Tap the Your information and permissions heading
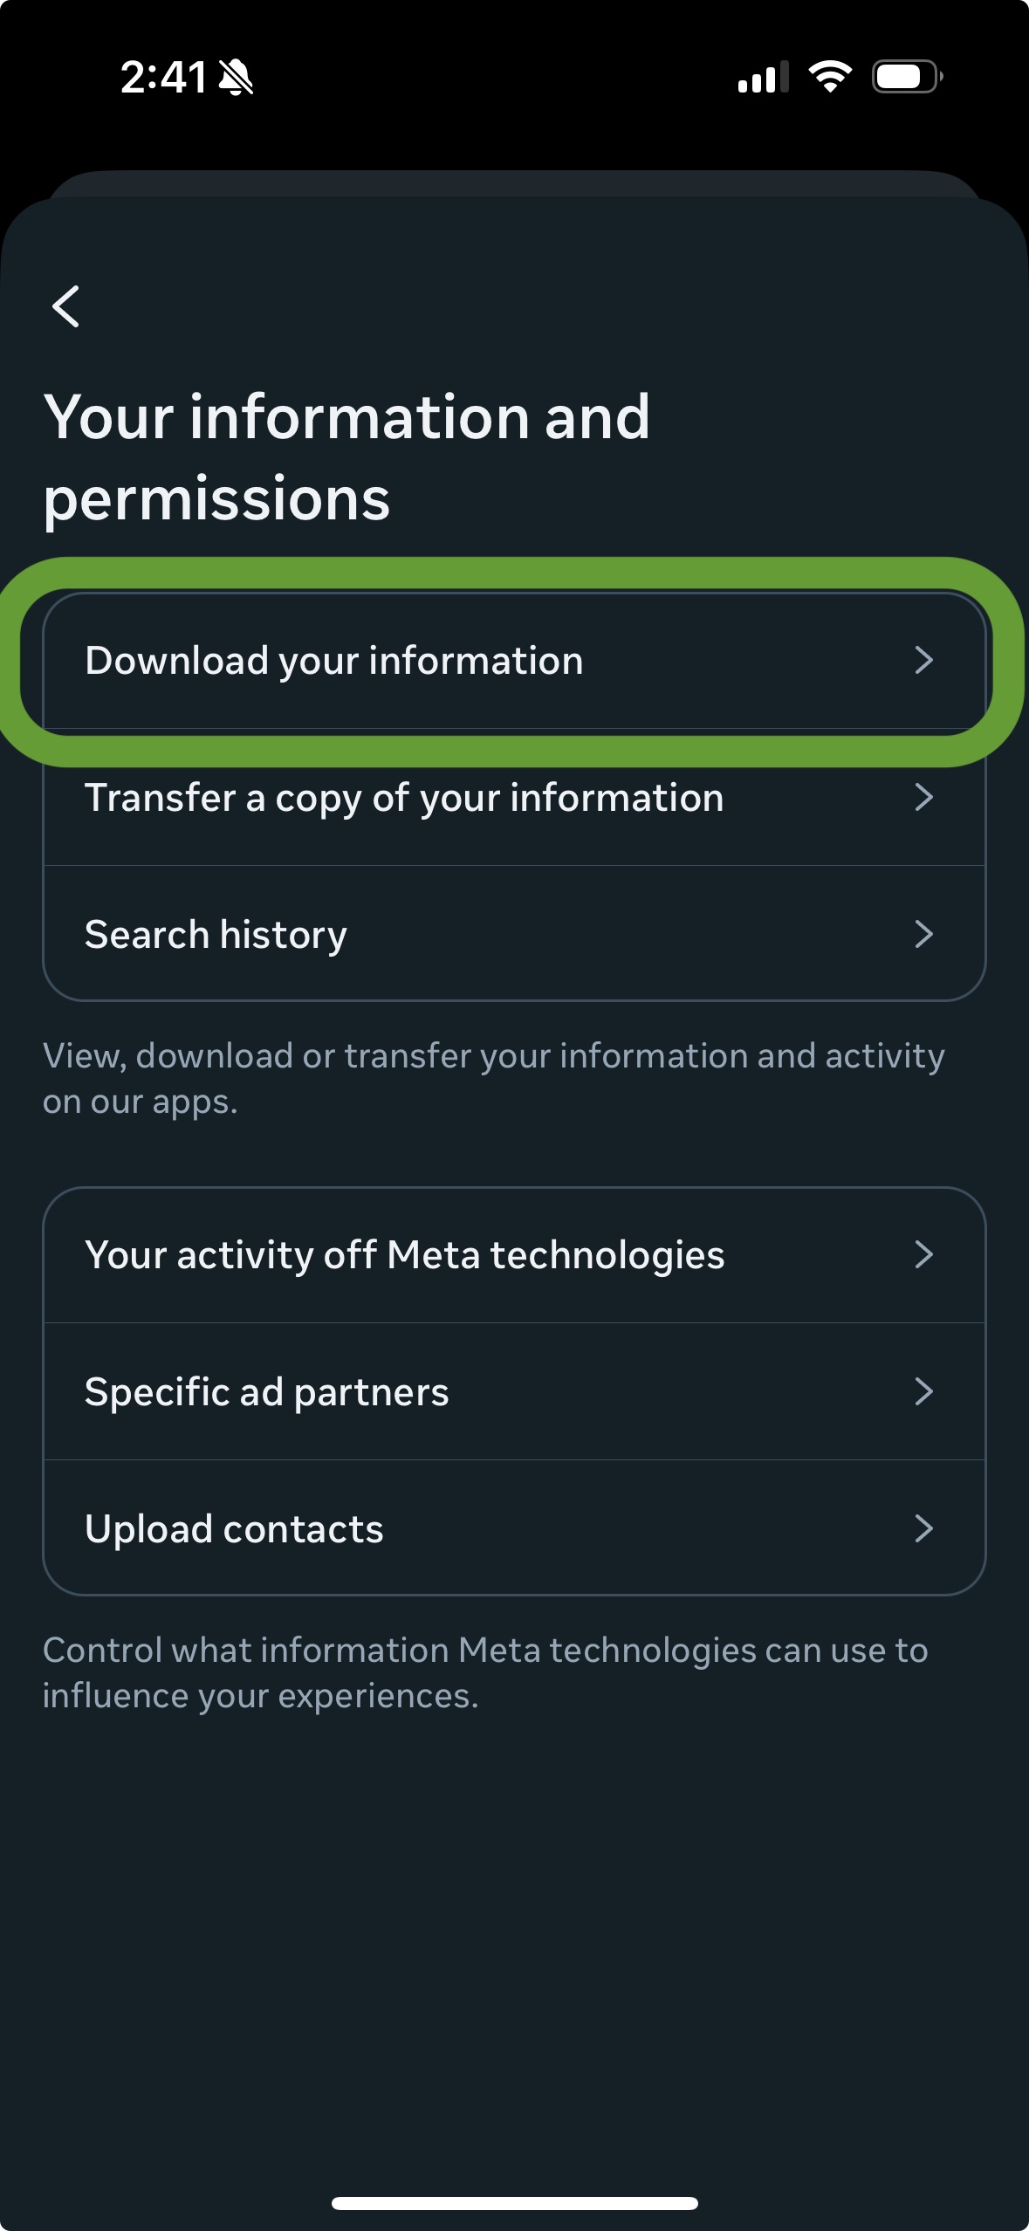 click(346, 457)
